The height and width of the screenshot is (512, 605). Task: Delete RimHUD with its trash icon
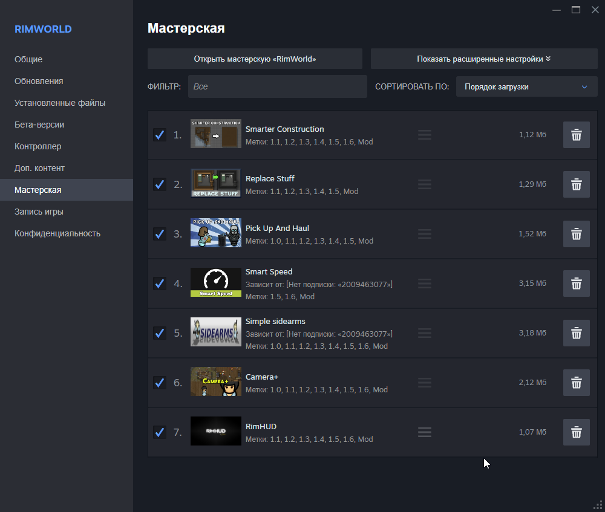(576, 432)
